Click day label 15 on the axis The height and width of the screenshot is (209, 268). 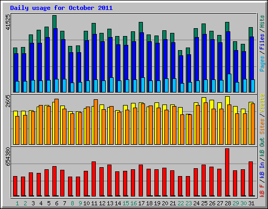(x=126, y=203)
